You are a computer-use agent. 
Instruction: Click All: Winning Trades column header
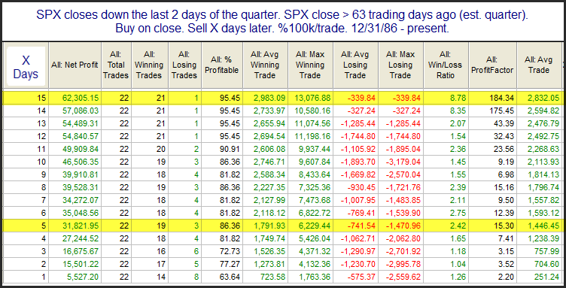(x=148, y=66)
